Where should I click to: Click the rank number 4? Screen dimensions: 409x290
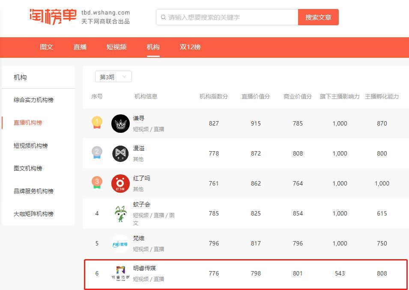(97, 214)
